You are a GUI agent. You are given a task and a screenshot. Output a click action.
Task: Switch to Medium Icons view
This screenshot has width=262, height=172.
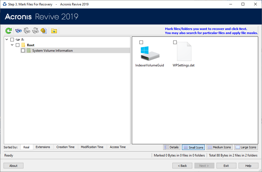pos(220,147)
